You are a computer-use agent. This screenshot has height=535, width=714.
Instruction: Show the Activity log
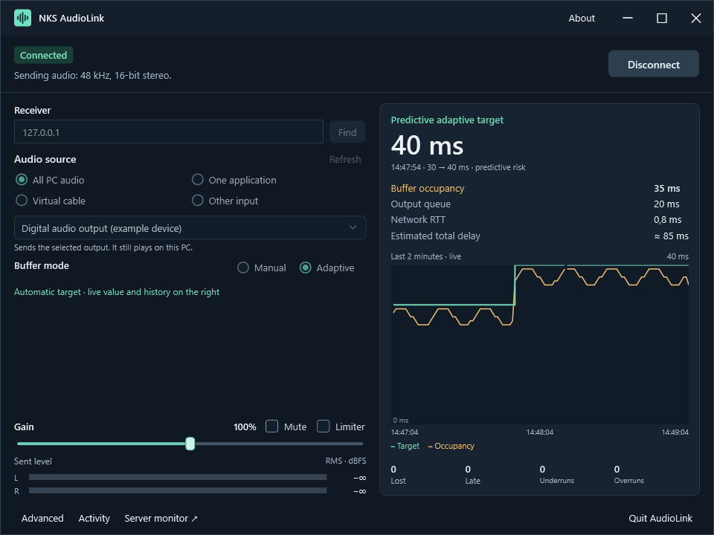[x=94, y=518]
